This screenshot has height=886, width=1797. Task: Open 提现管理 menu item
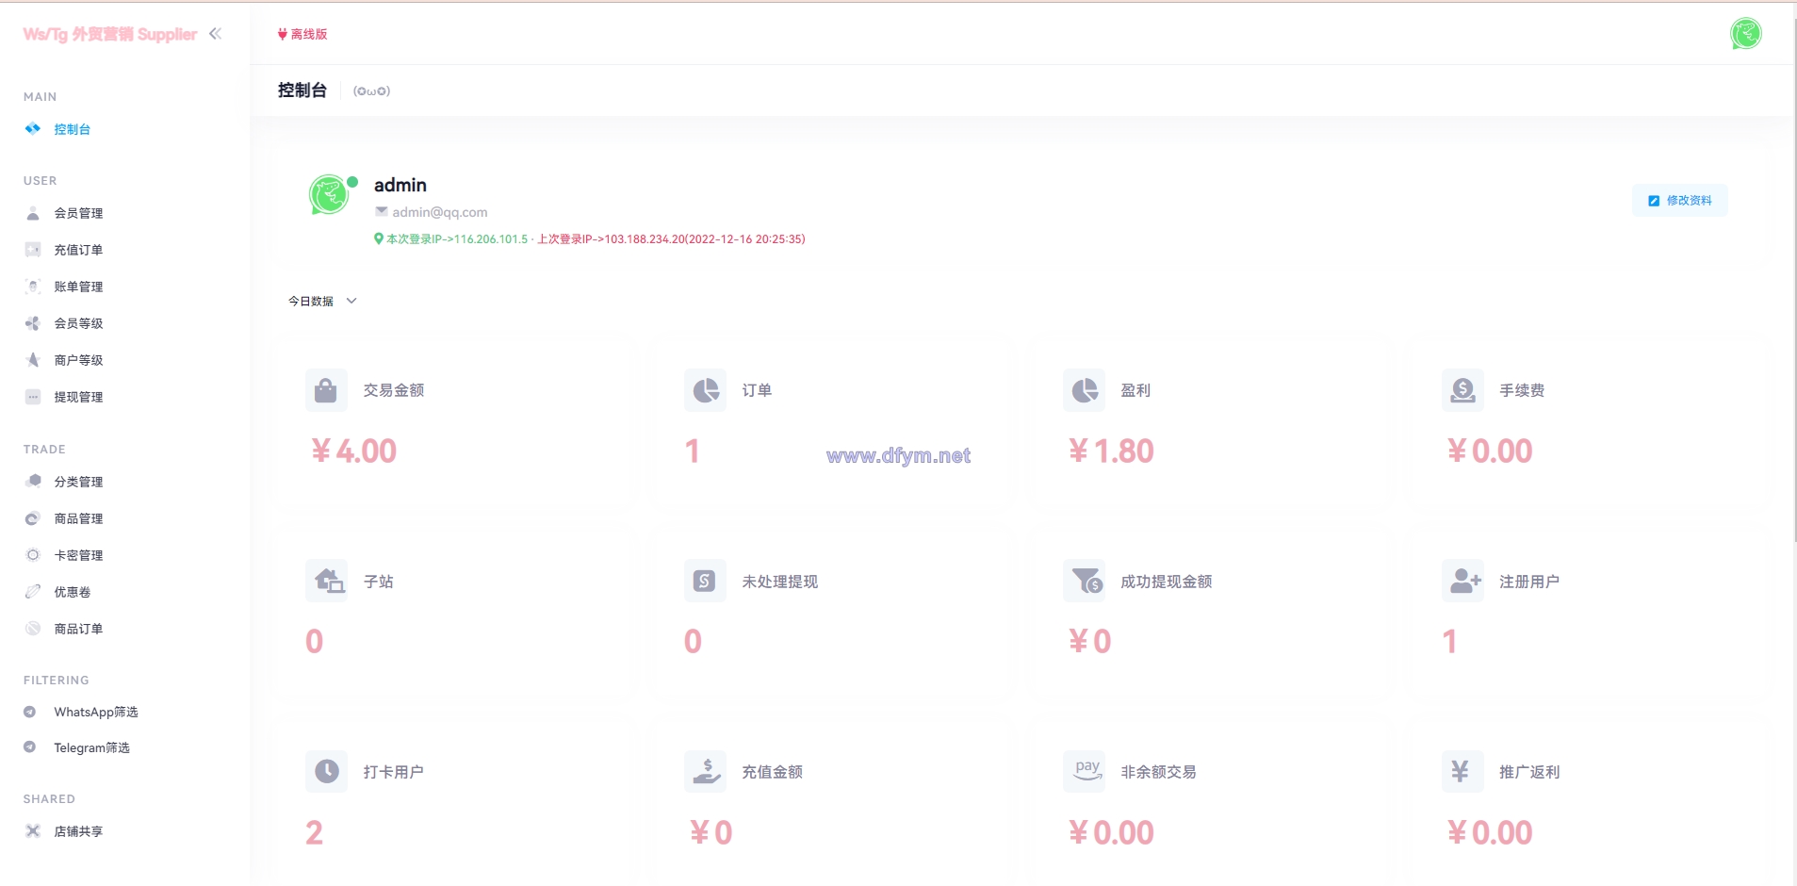coord(78,397)
